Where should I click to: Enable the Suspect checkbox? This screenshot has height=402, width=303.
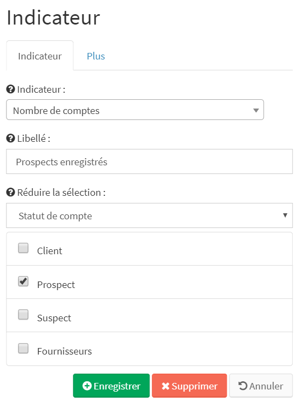23,315
